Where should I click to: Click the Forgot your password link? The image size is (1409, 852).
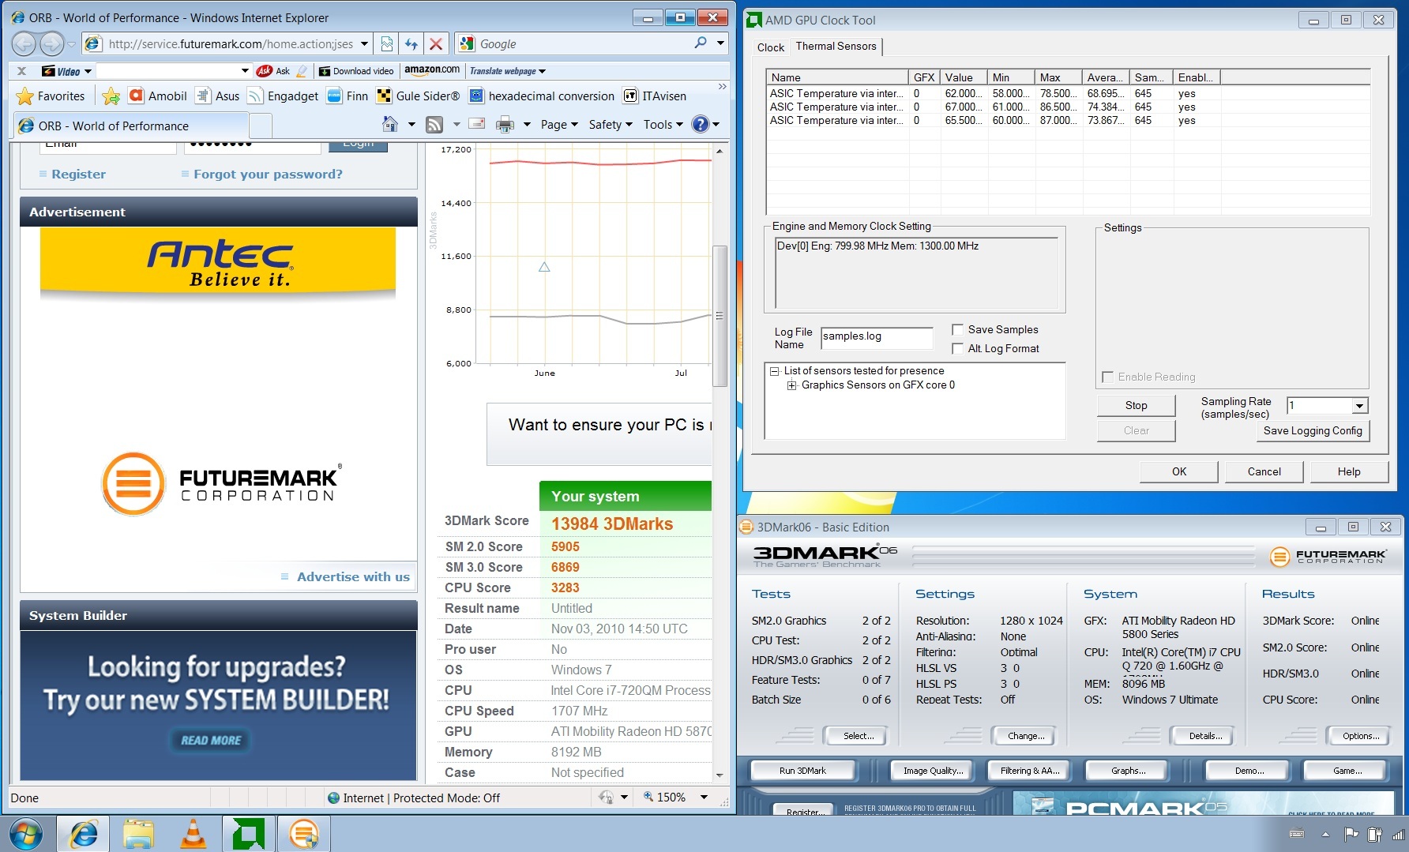pyautogui.click(x=268, y=175)
